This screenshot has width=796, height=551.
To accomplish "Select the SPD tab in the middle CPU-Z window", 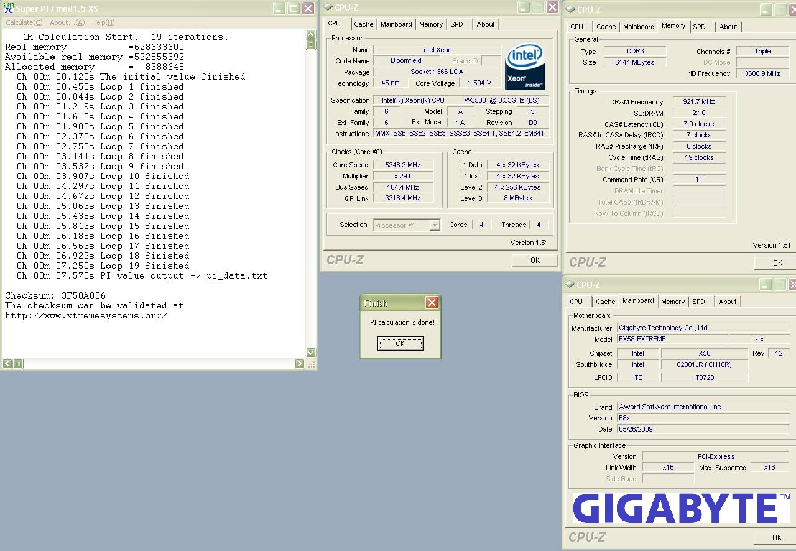I will click(457, 24).
